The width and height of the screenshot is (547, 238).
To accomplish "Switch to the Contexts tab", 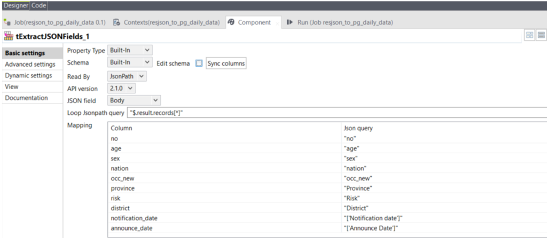I will [x=167, y=22].
